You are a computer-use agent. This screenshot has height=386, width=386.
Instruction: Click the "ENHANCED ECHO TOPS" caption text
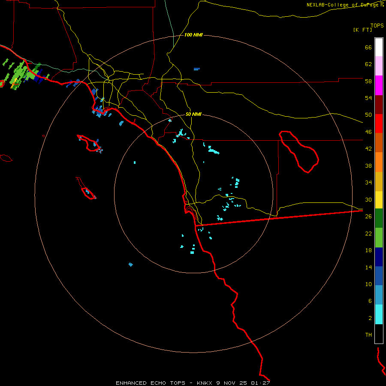click(151, 383)
